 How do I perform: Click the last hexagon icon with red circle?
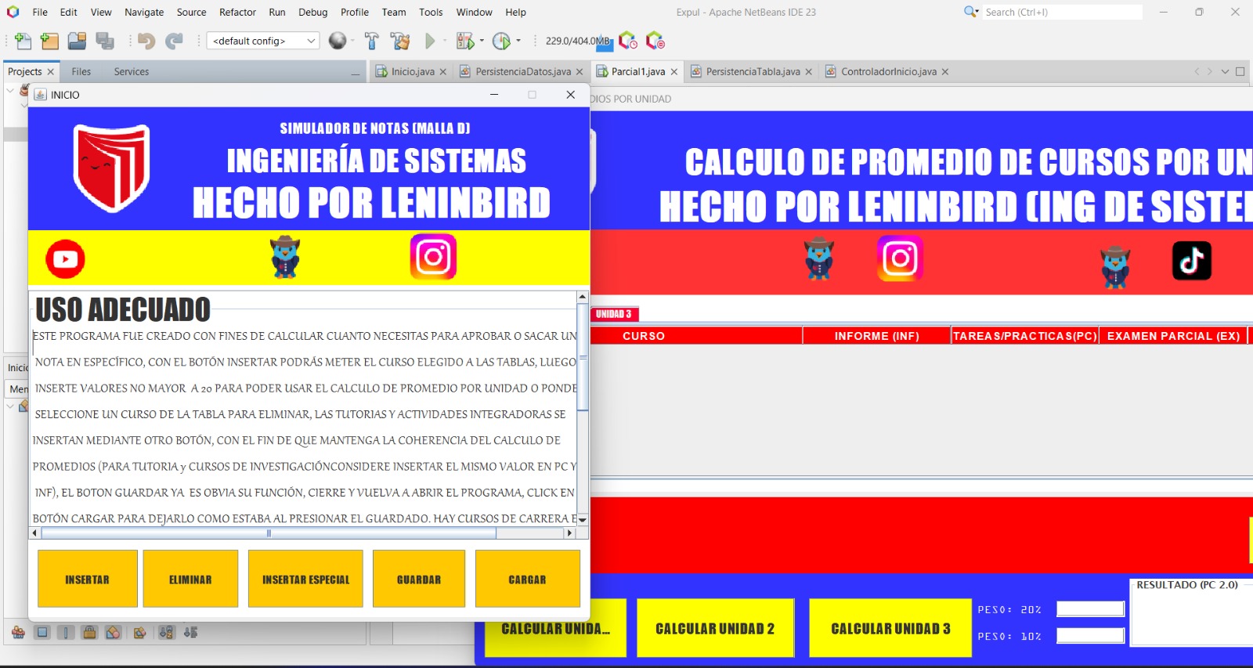click(655, 41)
